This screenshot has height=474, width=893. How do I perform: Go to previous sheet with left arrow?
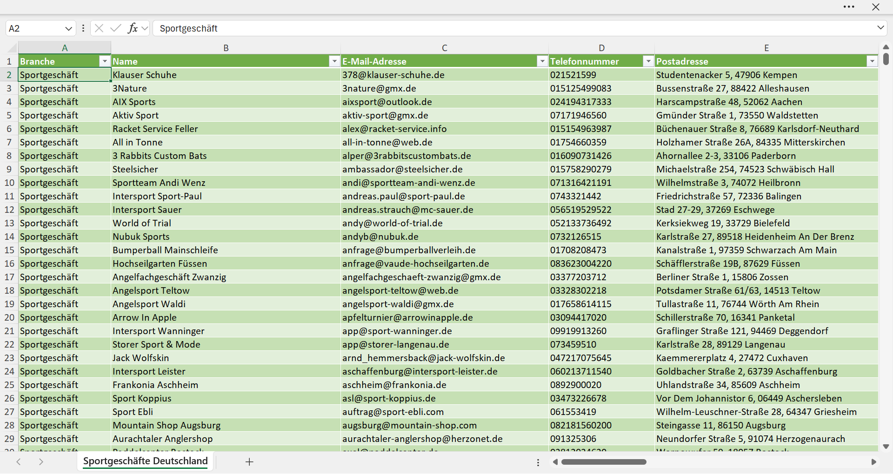point(19,461)
